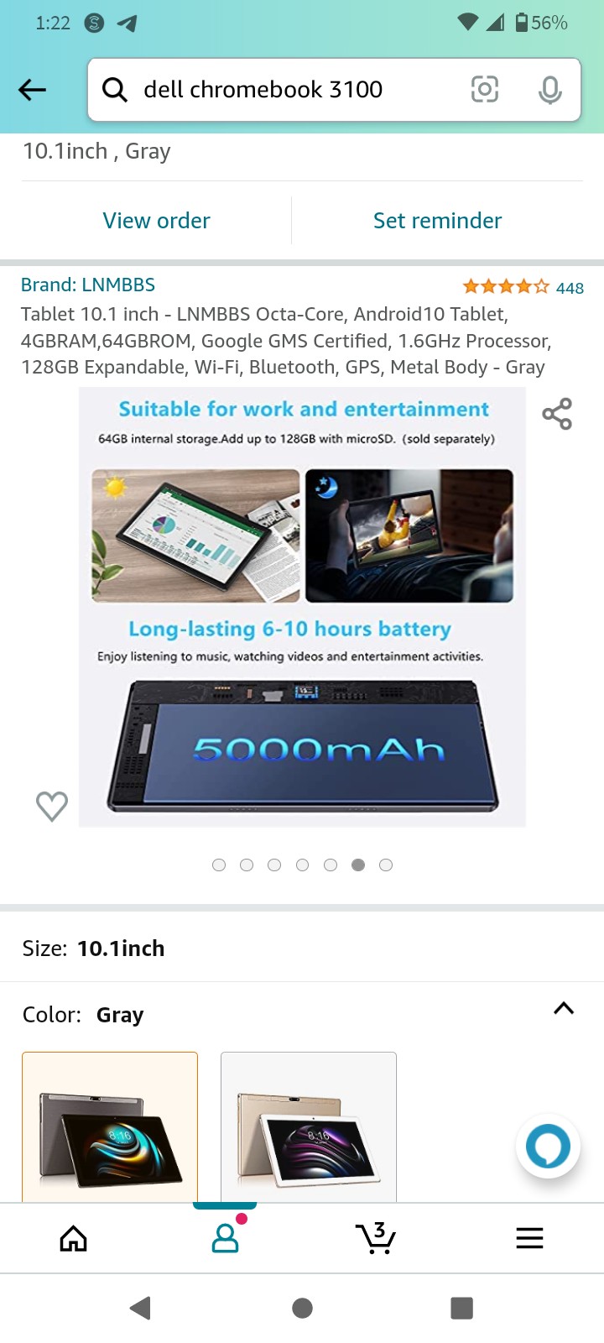Screen dimensions: 604x1343
Task: Go to Home tab icon
Action: coord(74,1238)
